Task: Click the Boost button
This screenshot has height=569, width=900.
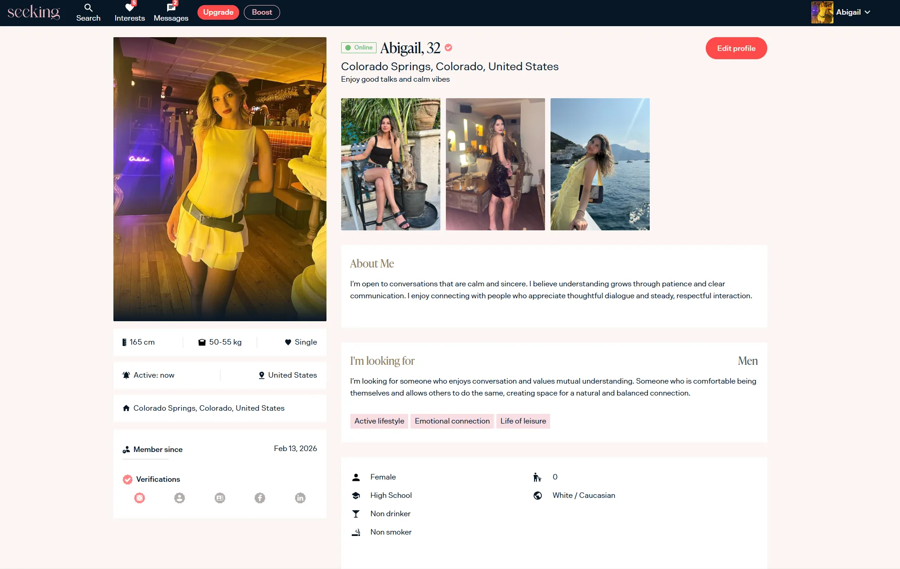Action: click(262, 12)
